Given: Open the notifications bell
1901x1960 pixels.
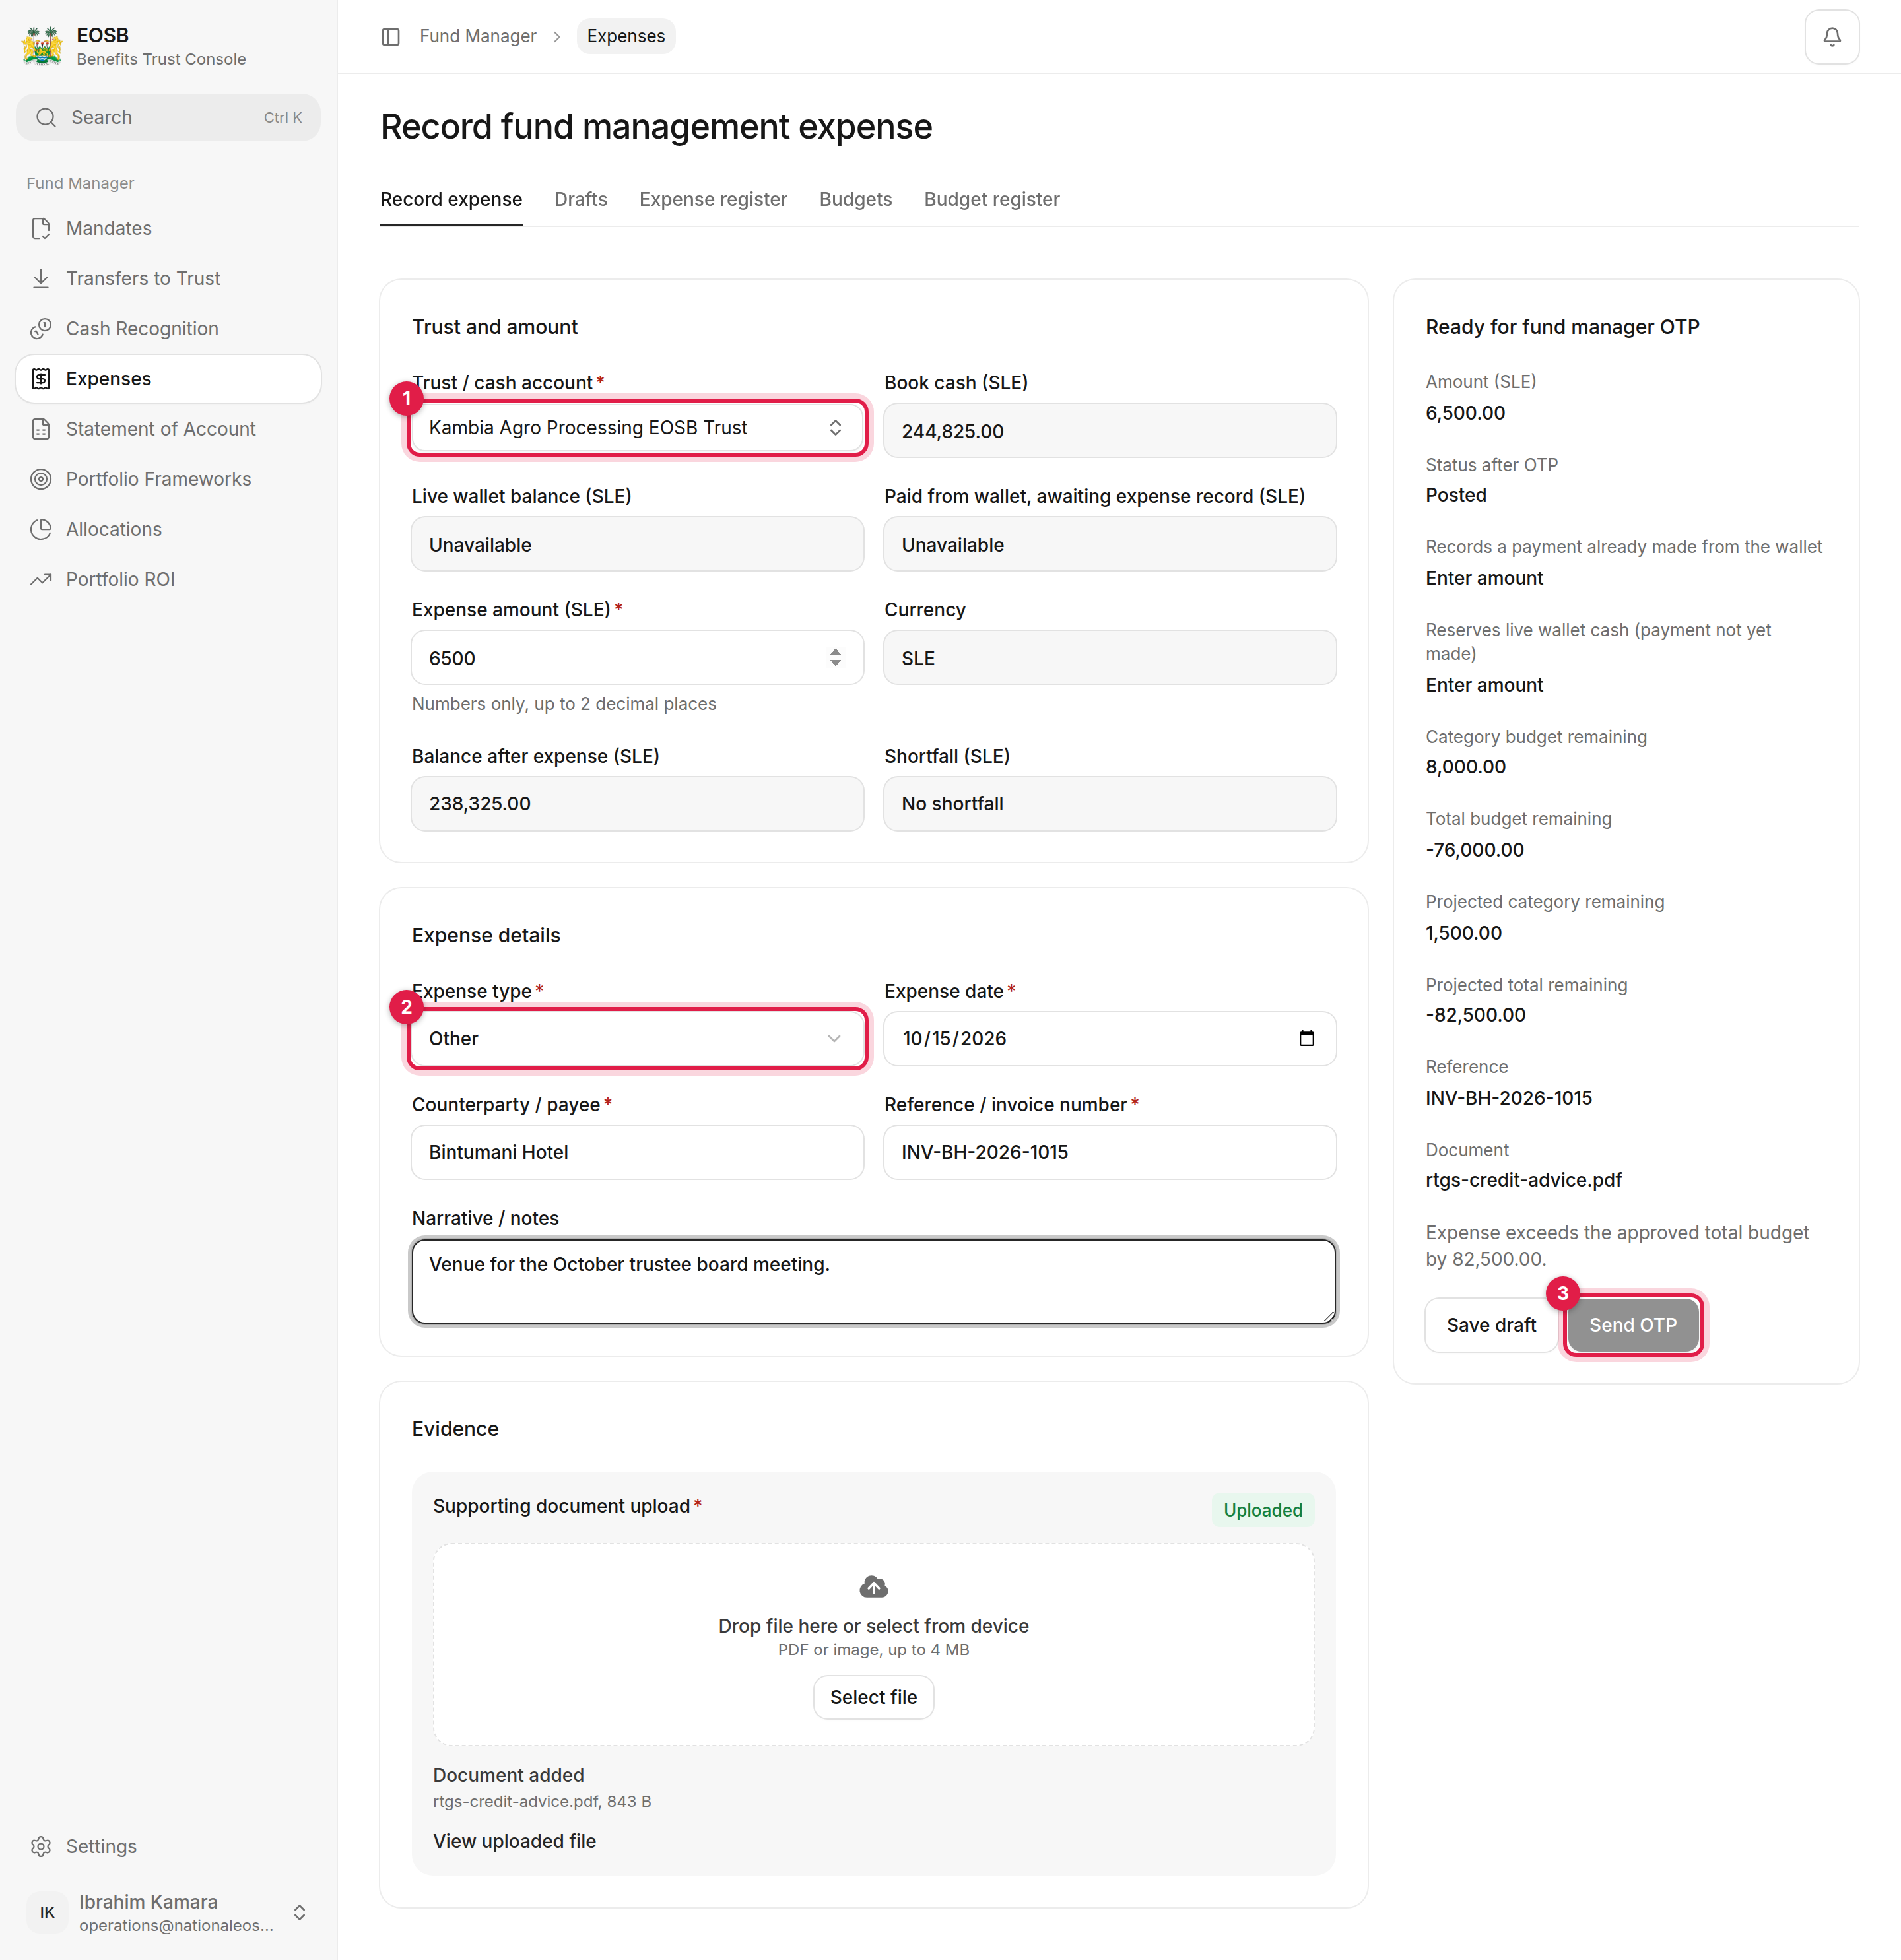Looking at the screenshot, I should 1831,37.
